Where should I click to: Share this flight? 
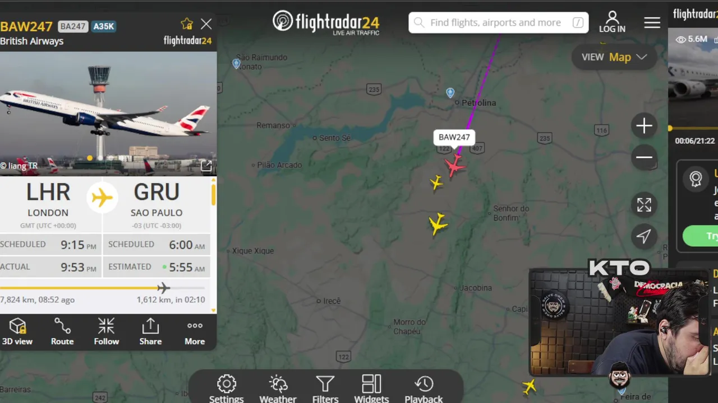coord(150,331)
